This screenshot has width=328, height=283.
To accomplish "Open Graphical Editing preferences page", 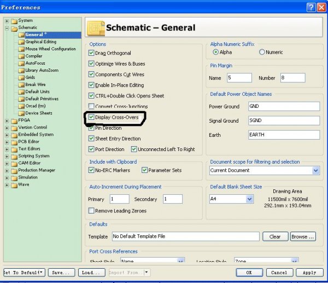I will pyautogui.click(x=41, y=42).
